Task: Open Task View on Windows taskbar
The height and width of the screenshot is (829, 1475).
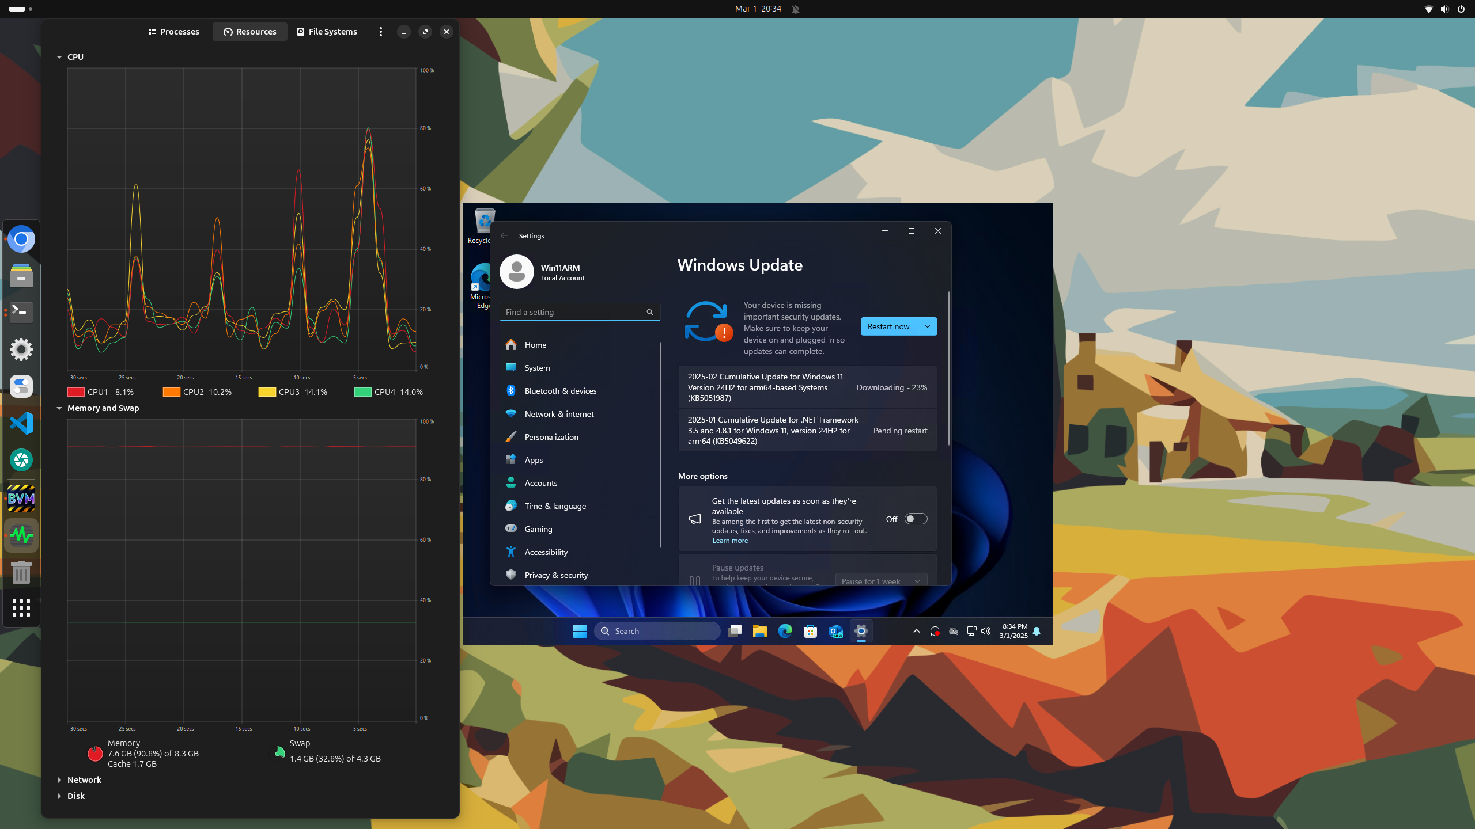Action: click(735, 631)
